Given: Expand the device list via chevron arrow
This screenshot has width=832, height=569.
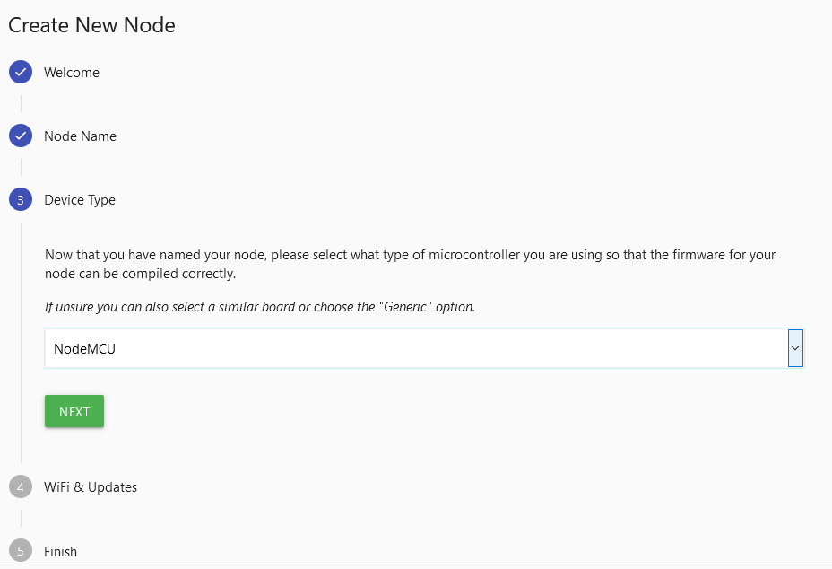Looking at the screenshot, I should click(795, 348).
